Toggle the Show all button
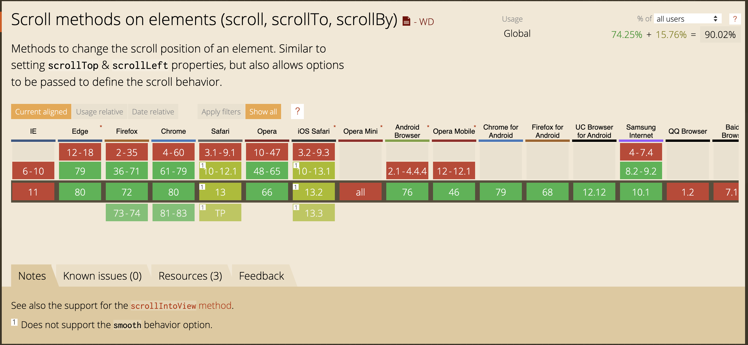748x345 pixels. click(263, 111)
